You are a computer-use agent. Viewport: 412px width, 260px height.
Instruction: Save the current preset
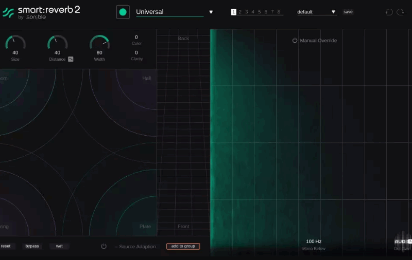click(x=348, y=12)
